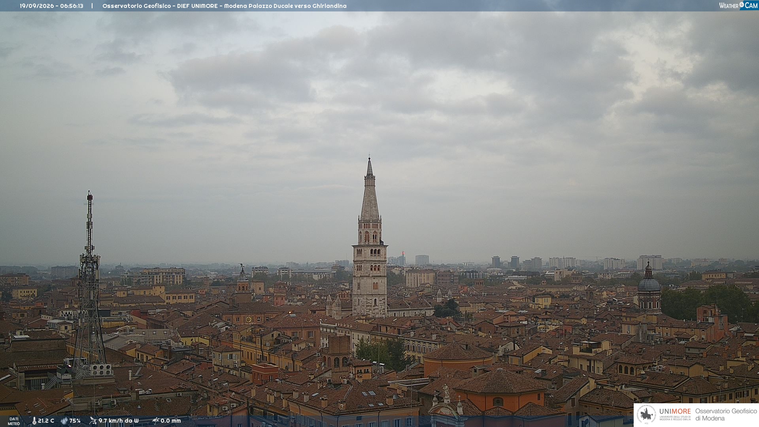
Task: Click the UNIMORE wordmark text
Action: coord(675,412)
